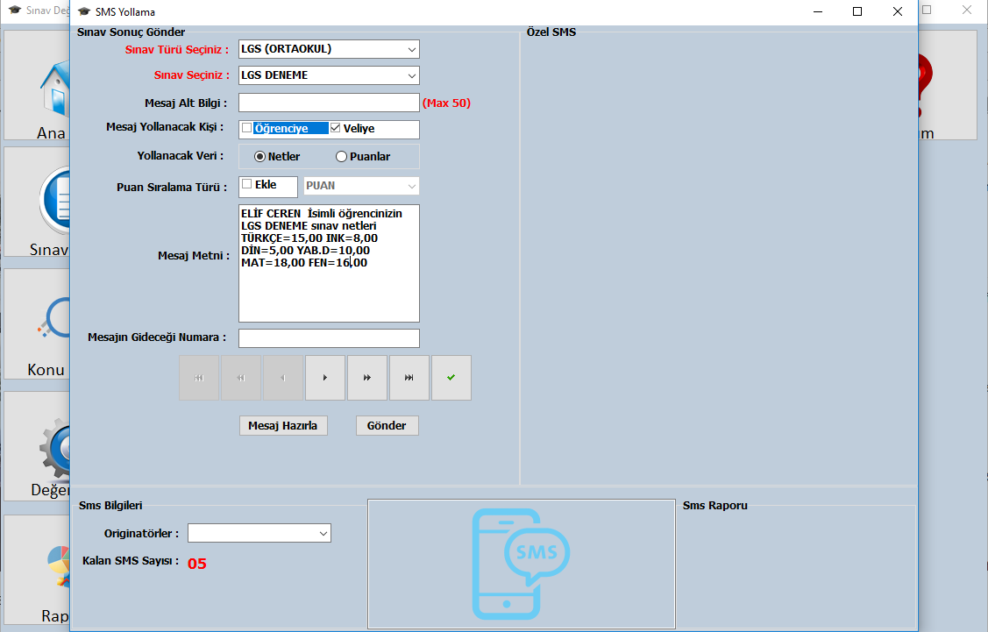The height and width of the screenshot is (632, 988).
Task: Confirm with green checkmark button
Action: click(x=451, y=378)
